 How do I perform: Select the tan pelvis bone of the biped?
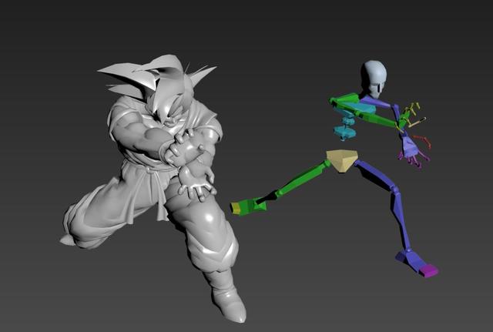pos(342,160)
